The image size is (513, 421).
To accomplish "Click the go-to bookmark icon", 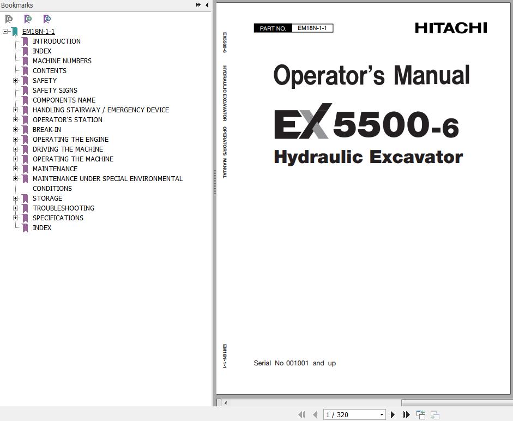I will click(47, 19).
